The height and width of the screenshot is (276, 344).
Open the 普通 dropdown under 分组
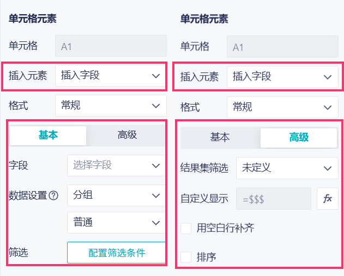(x=116, y=223)
